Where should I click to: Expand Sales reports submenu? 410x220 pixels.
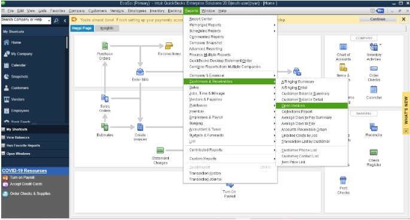click(x=230, y=87)
